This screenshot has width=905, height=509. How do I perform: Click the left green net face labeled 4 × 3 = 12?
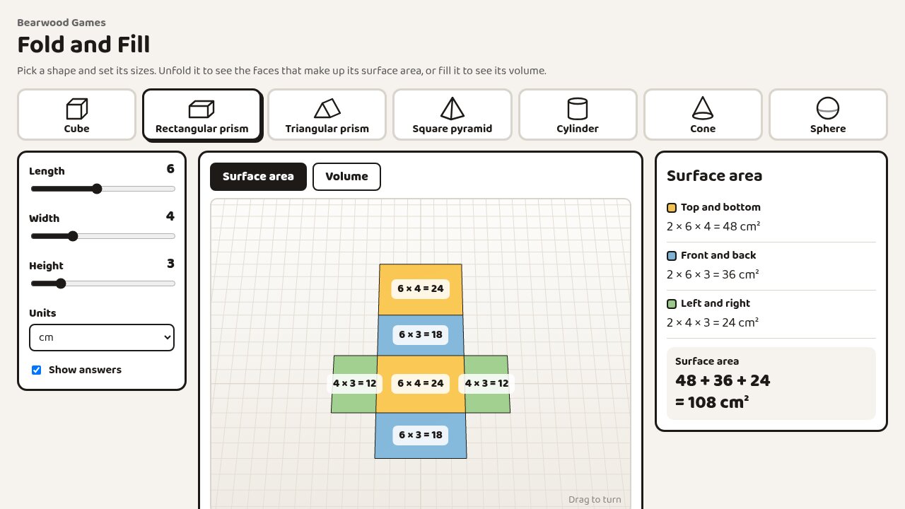click(354, 384)
